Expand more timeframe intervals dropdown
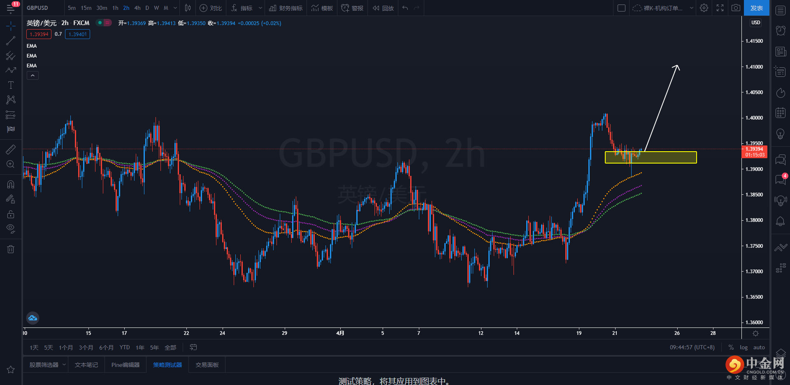Screen dimensions: 790x385 (x=175, y=8)
